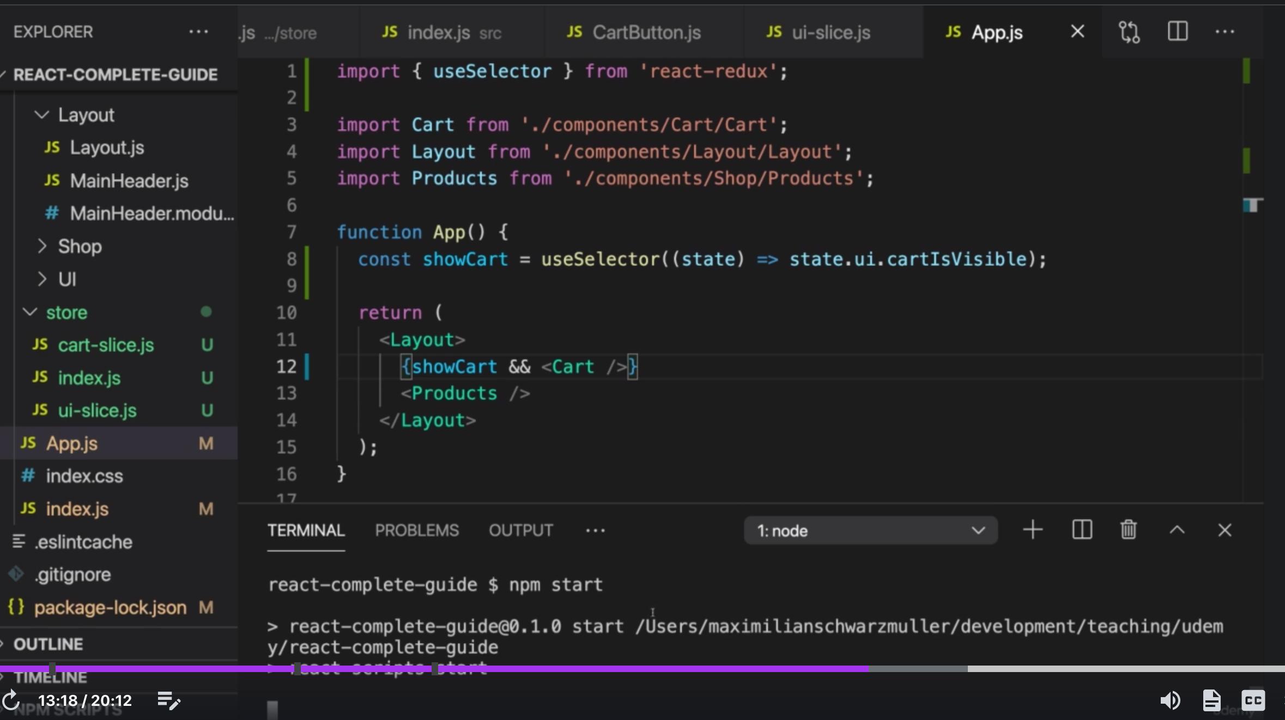Split the terminal panel

coord(1082,530)
